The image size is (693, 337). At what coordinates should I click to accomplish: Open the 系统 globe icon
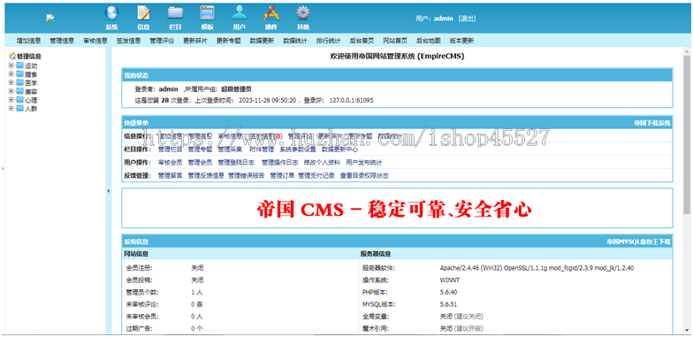pos(111,12)
